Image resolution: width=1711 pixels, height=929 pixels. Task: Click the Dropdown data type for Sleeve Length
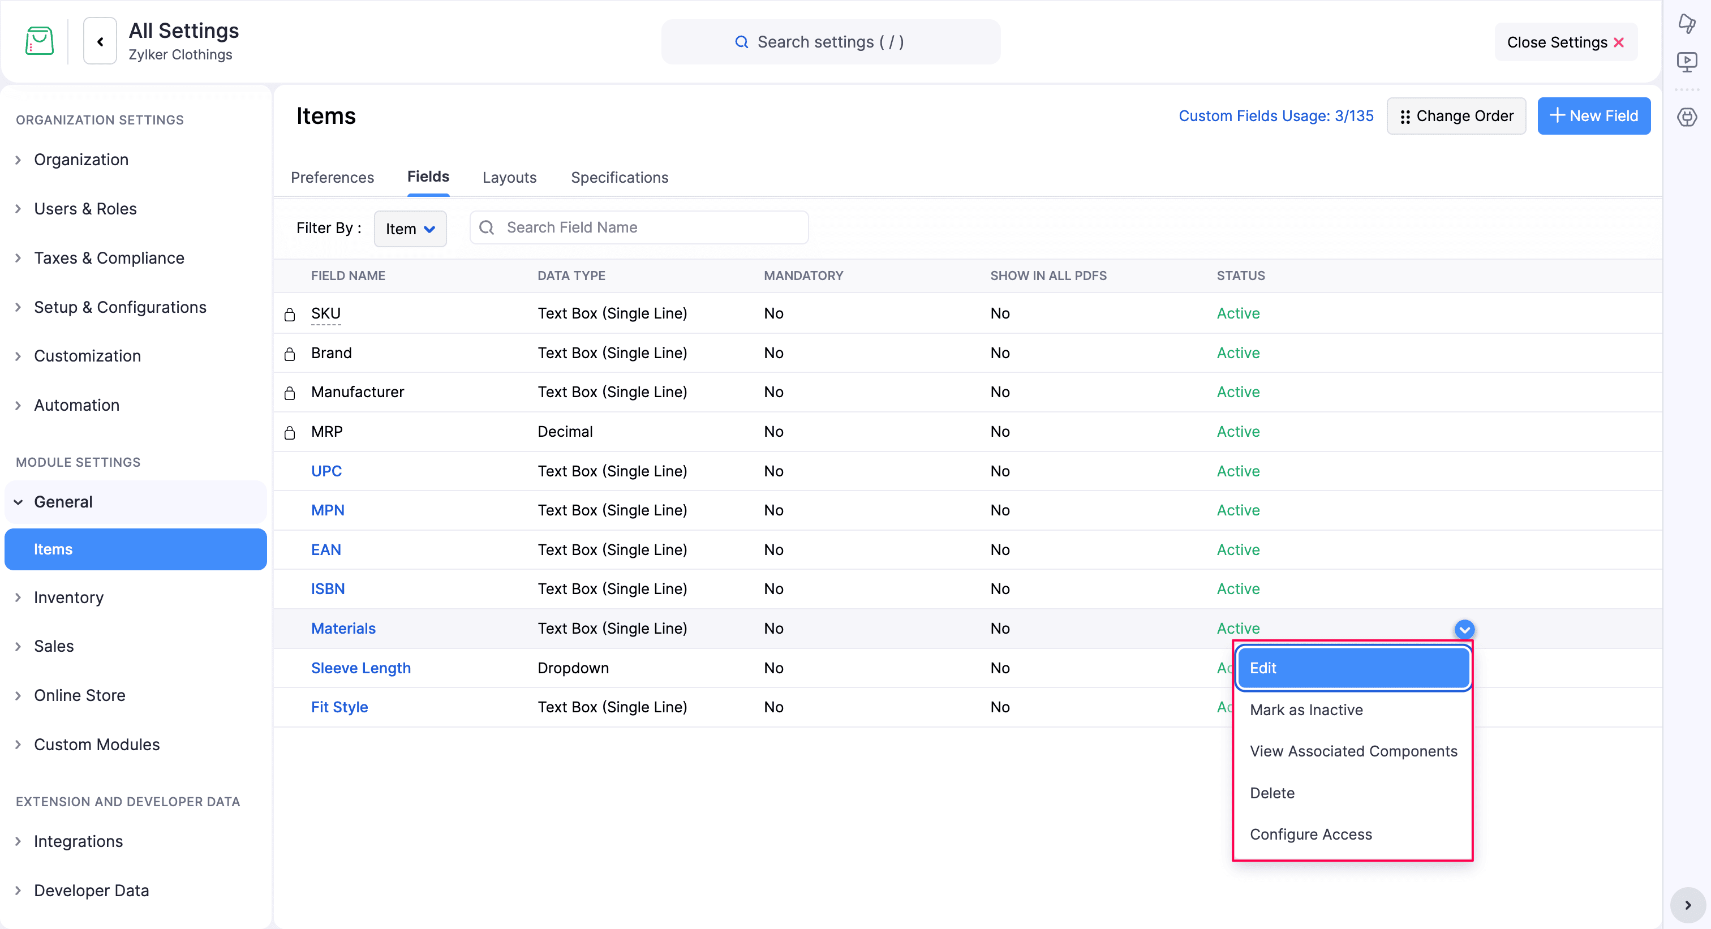coord(573,668)
